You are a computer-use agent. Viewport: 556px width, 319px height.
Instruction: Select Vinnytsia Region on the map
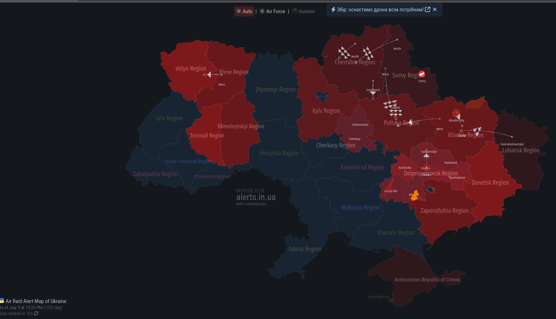(x=279, y=153)
